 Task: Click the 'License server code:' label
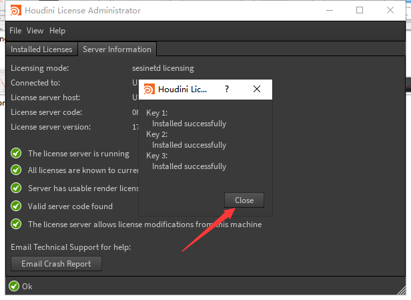pos(47,112)
